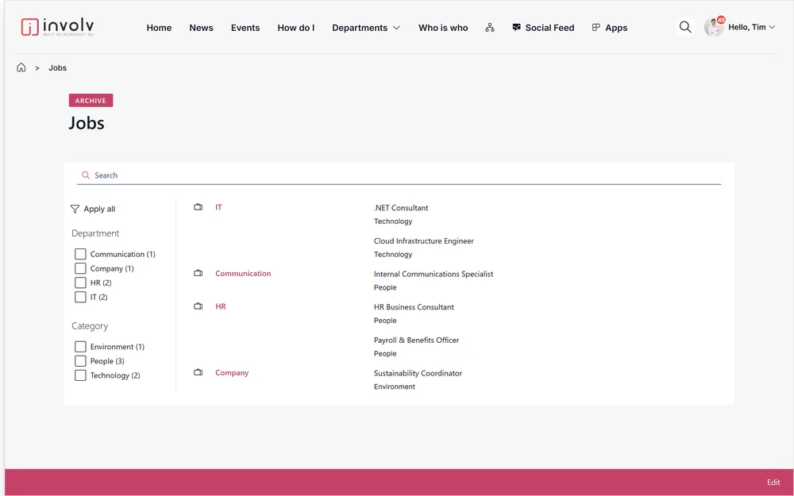Open the IT department link
Viewport: 794px width, 496px height.
(218, 207)
